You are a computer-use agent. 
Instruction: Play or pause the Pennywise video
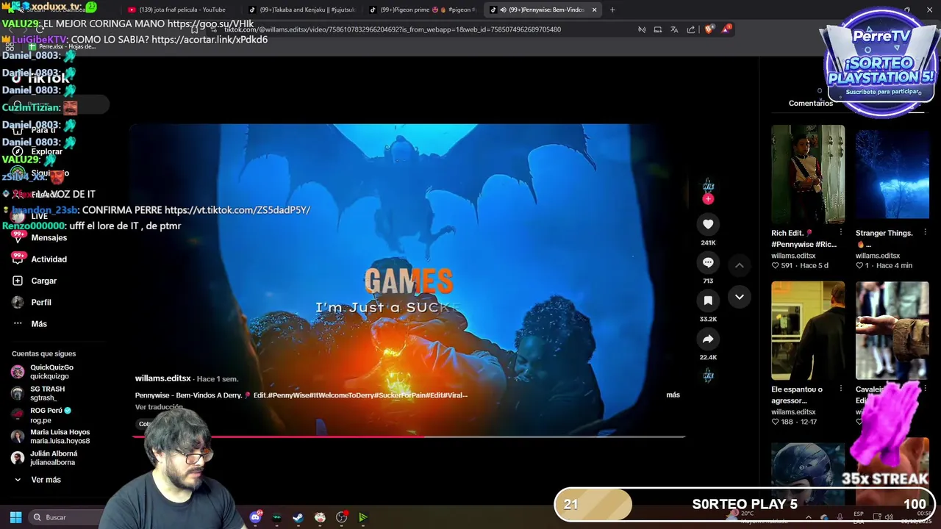pyautogui.click(x=409, y=279)
